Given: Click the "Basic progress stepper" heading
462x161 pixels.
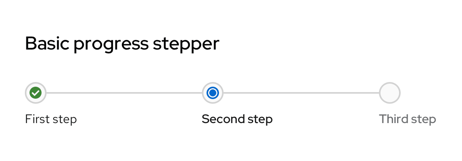Looking at the screenshot, I should coord(122,44).
